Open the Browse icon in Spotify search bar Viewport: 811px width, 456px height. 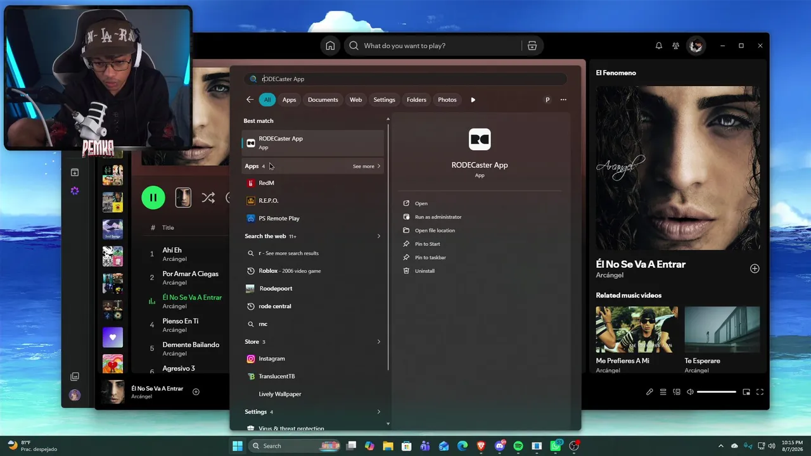[532, 46]
